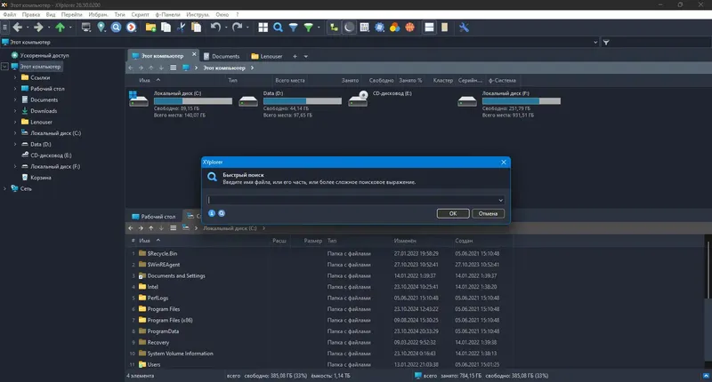Go back with the toolbar's large Back arrow

[x=17, y=28]
